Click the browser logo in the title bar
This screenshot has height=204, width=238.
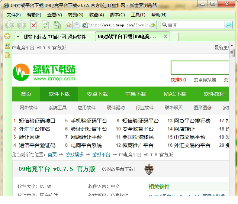pos(6,6)
